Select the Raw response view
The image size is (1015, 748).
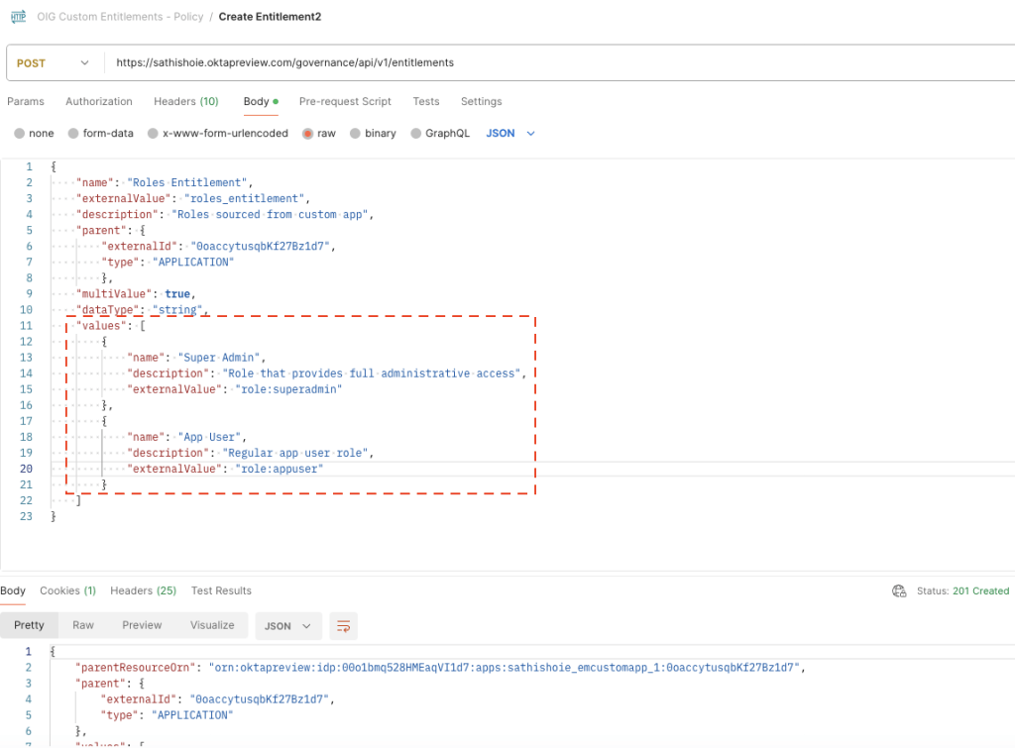pyautogui.click(x=83, y=626)
